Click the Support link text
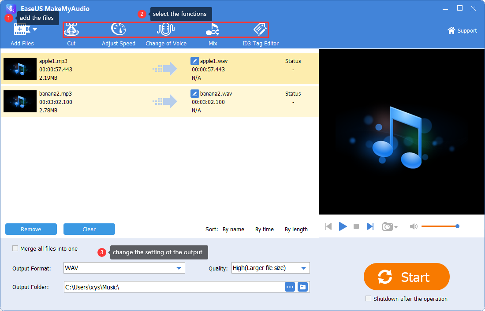The height and width of the screenshot is (311, 485). pos(467,30)
